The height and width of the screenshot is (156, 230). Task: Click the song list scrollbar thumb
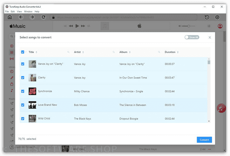point(209,62)
